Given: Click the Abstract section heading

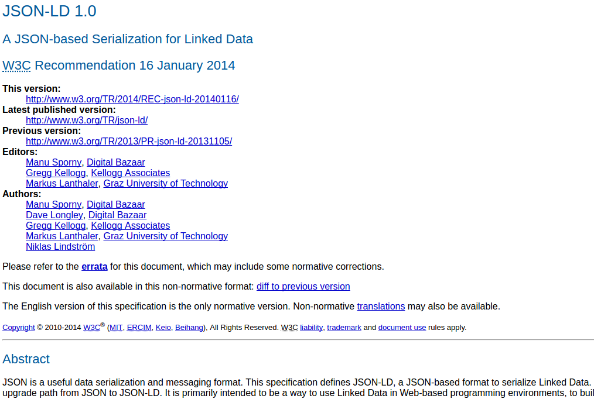Looking at the screenshot, I should coord(26,359).
